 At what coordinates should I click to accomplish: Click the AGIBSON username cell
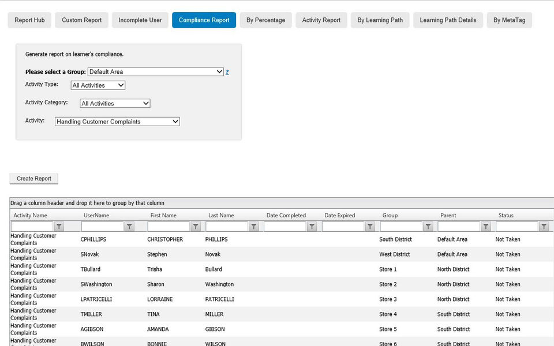click(x=92, y=329)
